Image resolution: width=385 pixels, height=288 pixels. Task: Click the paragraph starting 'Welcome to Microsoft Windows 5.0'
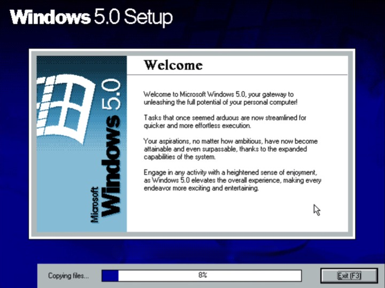click(x=220, y=98)
